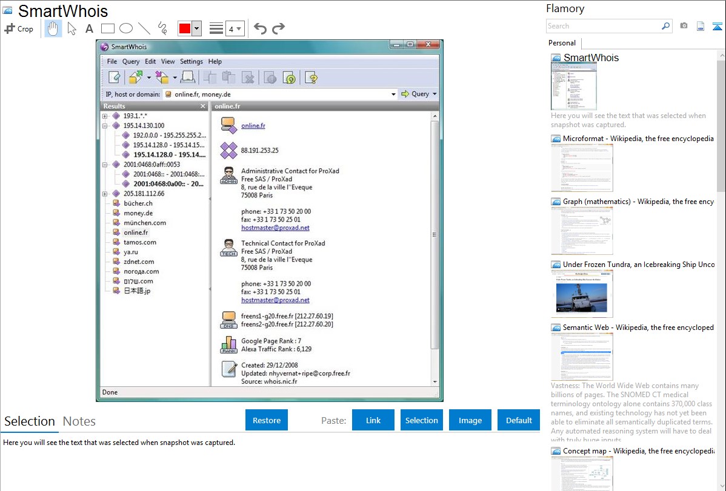Open the File menu in SmartWhois

112,62
